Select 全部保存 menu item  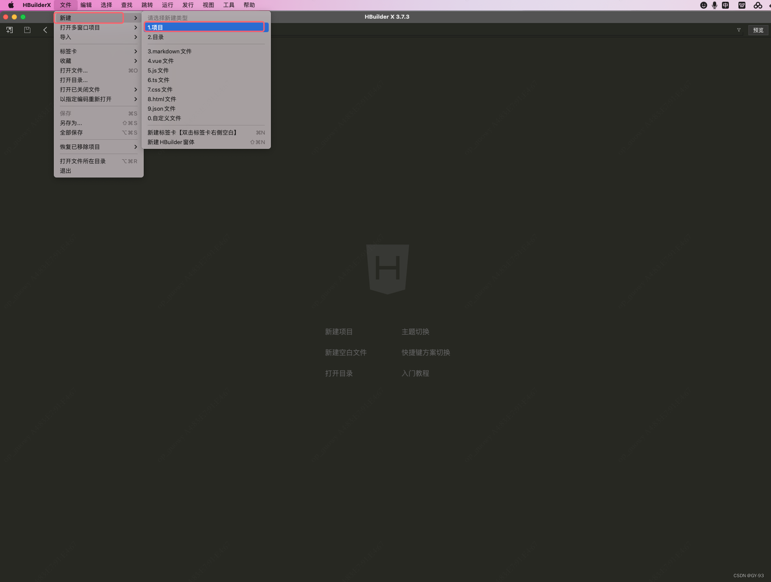tap(99, 132)
